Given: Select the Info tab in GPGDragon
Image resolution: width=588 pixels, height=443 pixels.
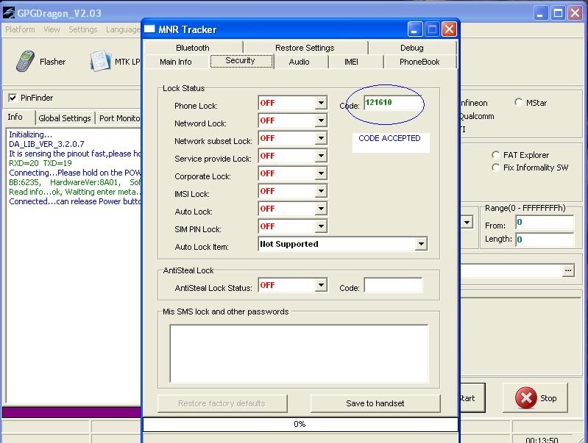Looking at the screenshot, I should (x=15, y=117).
